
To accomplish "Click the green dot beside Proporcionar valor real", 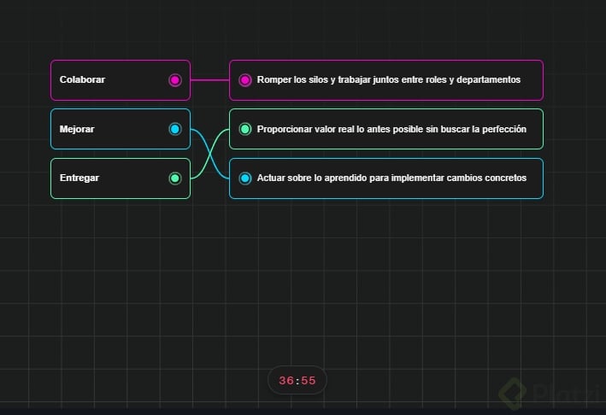I will [245, 129].
